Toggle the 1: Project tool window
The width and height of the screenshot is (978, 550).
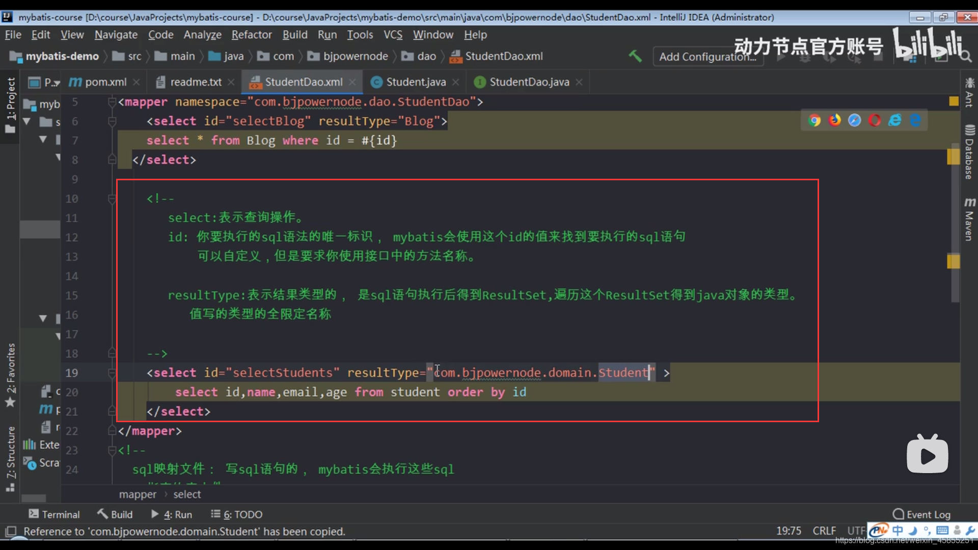[x=10, y=104]
